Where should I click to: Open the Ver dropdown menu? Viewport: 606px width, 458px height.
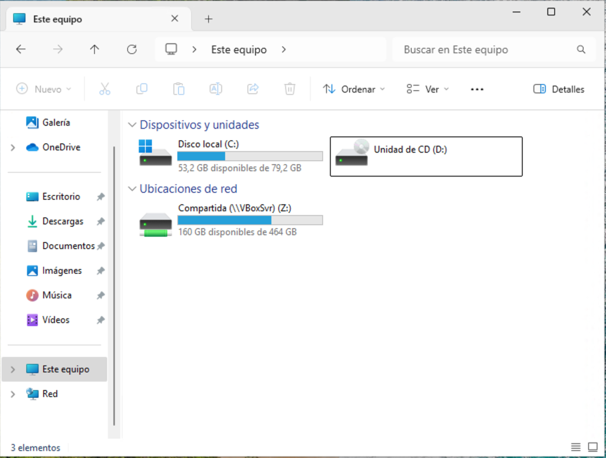428,89
